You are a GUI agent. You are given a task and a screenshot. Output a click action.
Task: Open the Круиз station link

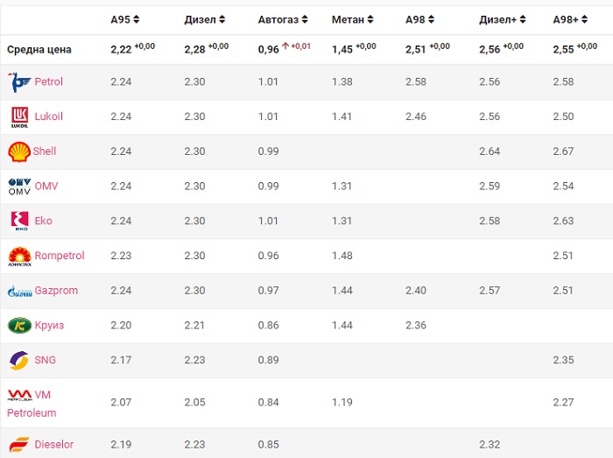point(49,325)
